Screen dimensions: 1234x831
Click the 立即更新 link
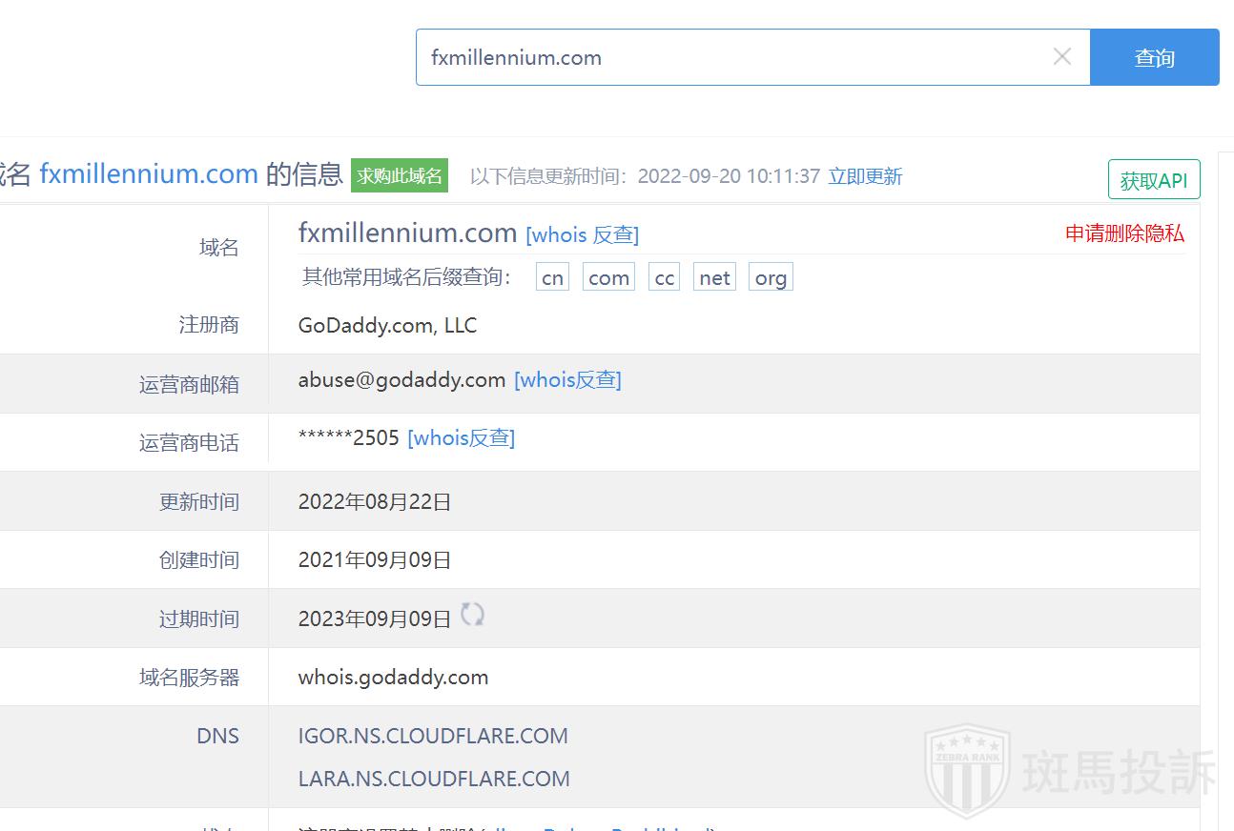(865, 176)
